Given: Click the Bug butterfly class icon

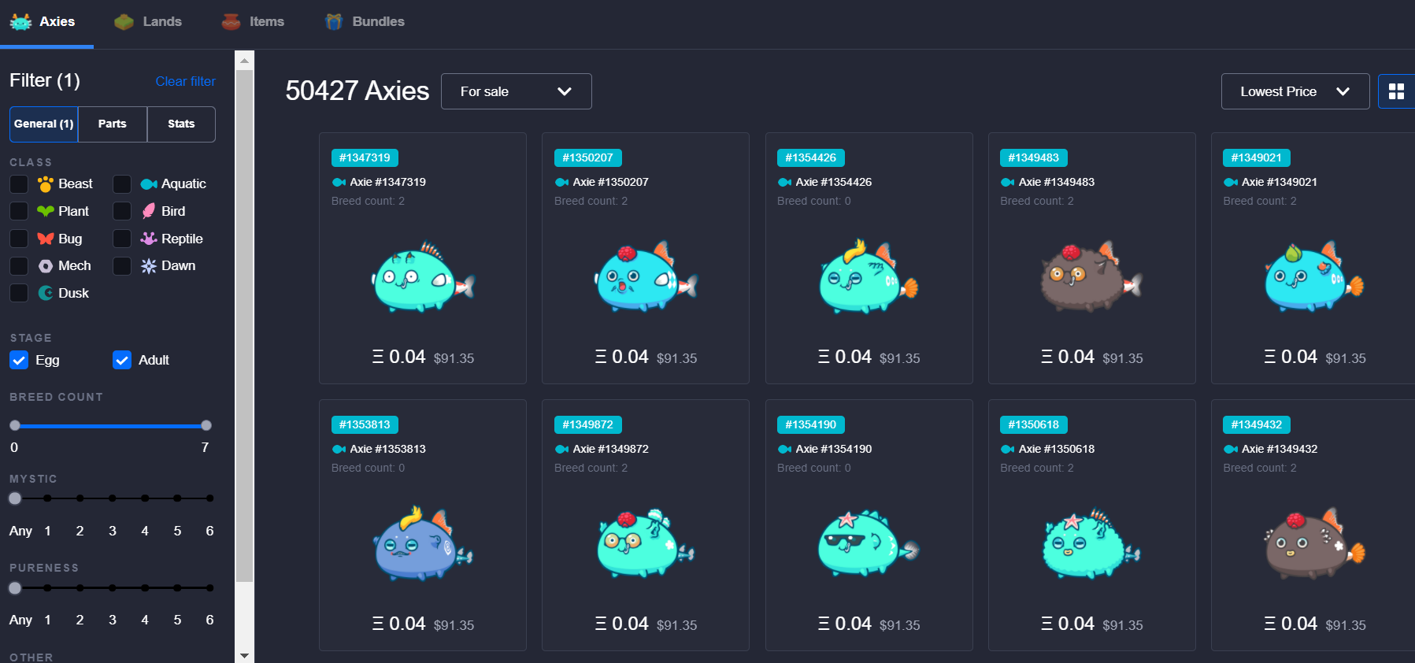Looking at the screenshot, I should (x=46, y=239).
